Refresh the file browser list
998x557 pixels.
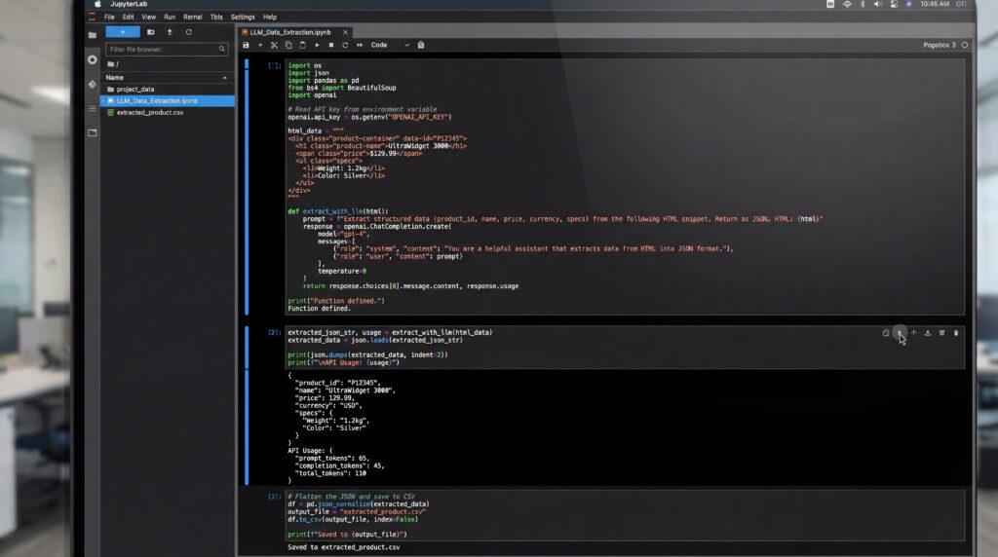click(188, 32)
